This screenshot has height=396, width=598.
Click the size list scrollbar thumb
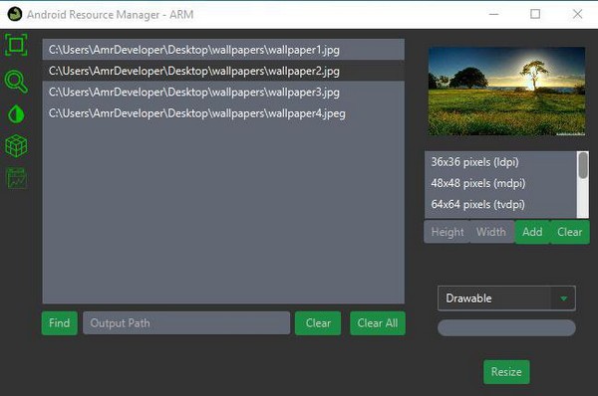[x=583, y=165]
